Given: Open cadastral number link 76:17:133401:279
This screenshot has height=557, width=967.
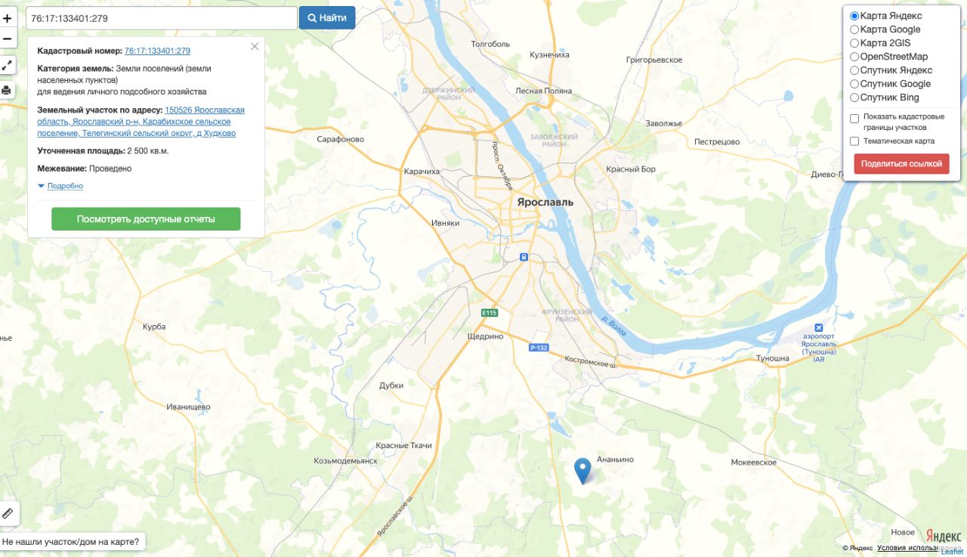Looking at the screenshot, I should coord(157,51).
